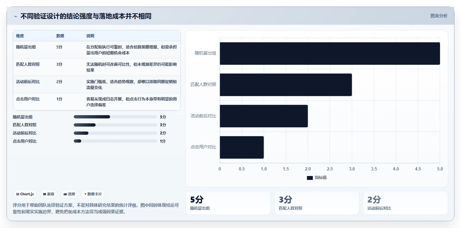Click the 0.5 x-axis tick label
Viewport: 461px width, 228px height.
(x=242, y=169)
